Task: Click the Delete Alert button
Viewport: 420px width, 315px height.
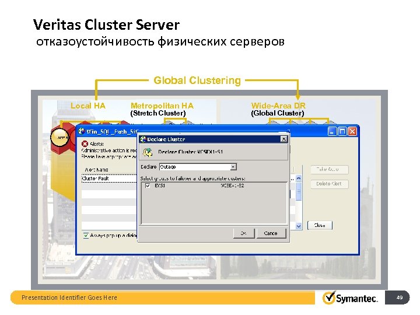Action: (329, 184)
